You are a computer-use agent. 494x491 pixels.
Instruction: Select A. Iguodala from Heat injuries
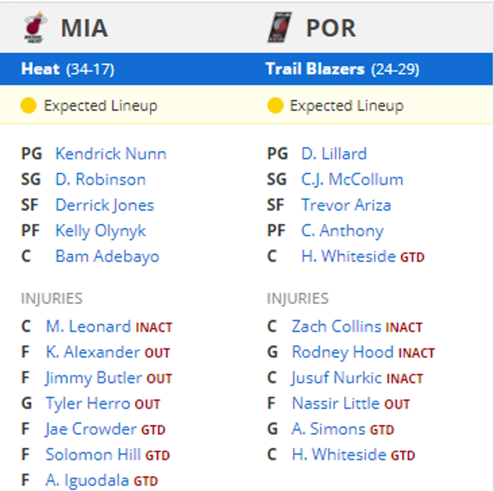pyautogui.click(x=87, y=480)
